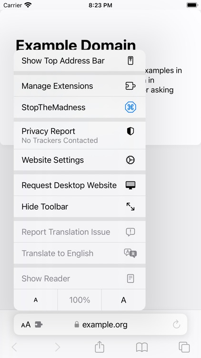Choose Hide Toolbar option
This screenshot has width=201, height=358.
tap(80, 207)
